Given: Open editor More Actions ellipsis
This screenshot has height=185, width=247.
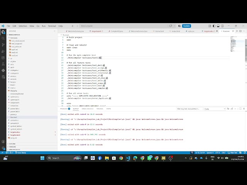Looking at the screenshot, I should (244, 31).
